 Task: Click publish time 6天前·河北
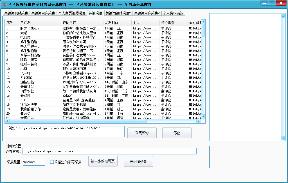[x=114, y=78]
